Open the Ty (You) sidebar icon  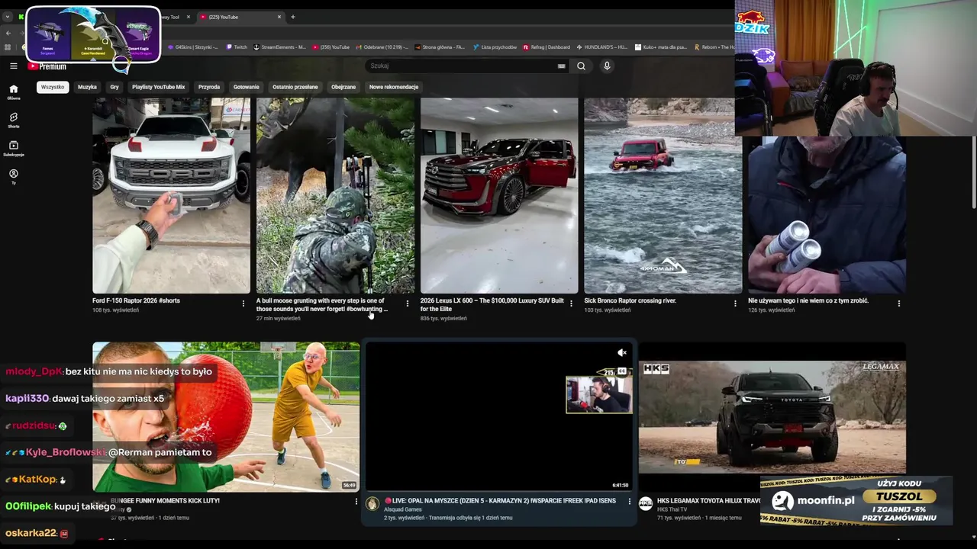pos(14,176)
